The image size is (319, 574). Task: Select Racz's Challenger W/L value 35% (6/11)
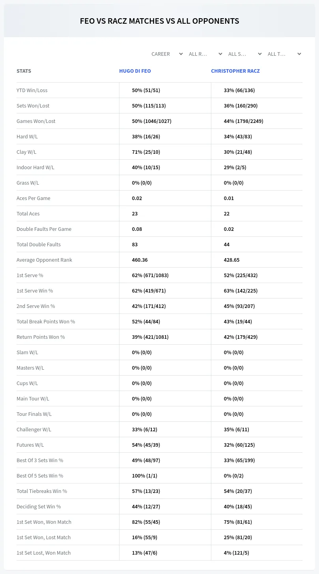pyautogui.click(x=236, y=429)
